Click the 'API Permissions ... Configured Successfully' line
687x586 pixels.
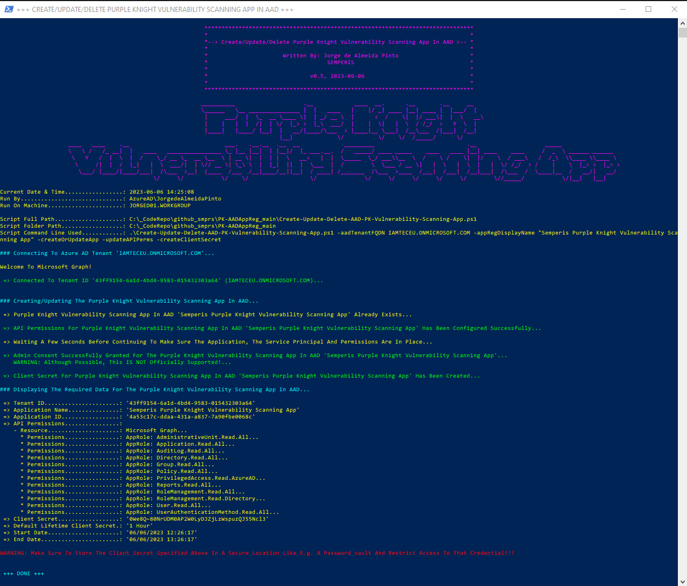[272, 328]
